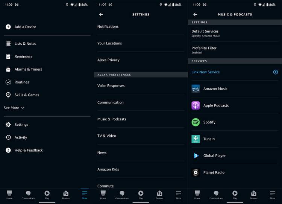Select the Amazon Music service icon
282x204 pixels.
pyautogui.click(x=196, y=89)
